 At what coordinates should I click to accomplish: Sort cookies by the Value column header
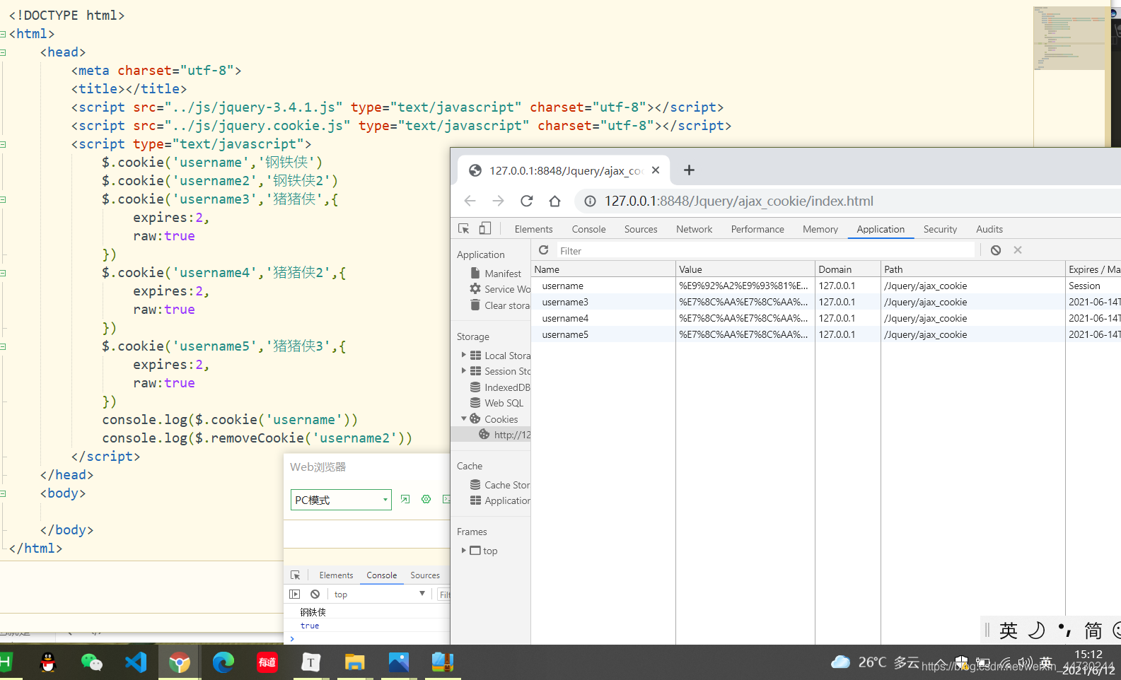pyautogui.click(x=745, y=269)
